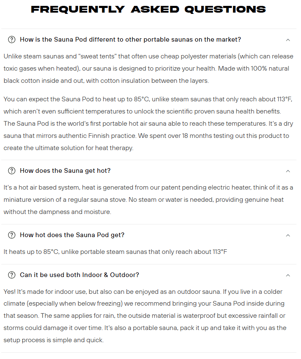Collapse the 'Indoor & Outdoor' question chevron
301x359 pixels.
click(288, 275)
